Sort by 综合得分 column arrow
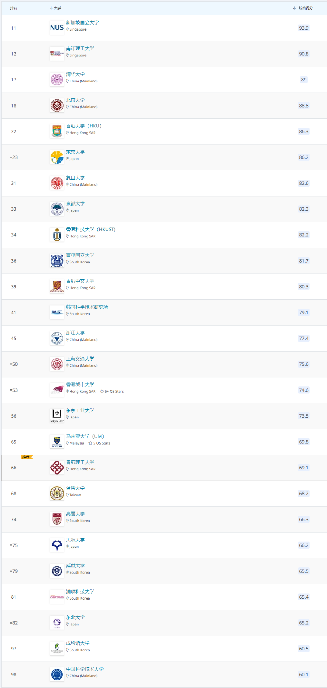The width and height of the screenshot is (327, 688). coord(294,8)
